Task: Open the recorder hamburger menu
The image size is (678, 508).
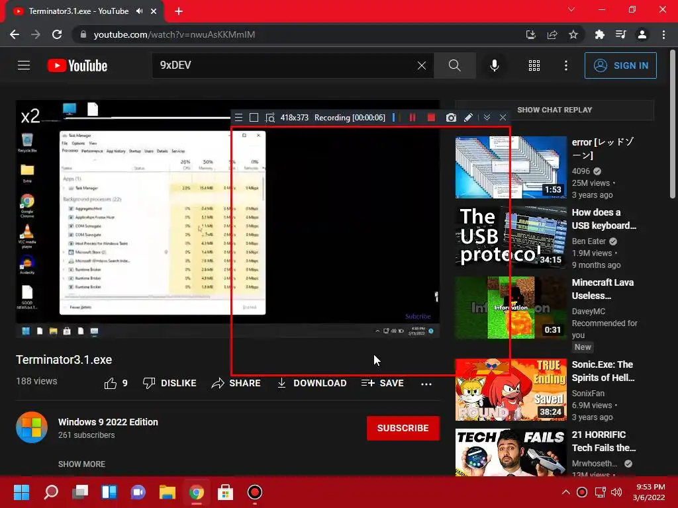Action: [238, 118]
